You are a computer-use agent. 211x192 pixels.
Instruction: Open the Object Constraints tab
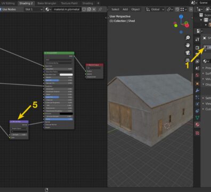click(x=197, y=111)
